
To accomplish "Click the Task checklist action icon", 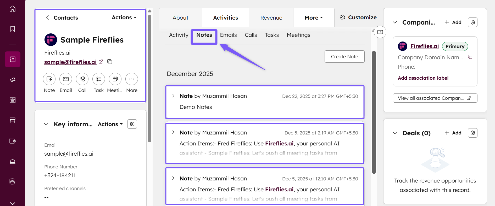I will 99,79.
